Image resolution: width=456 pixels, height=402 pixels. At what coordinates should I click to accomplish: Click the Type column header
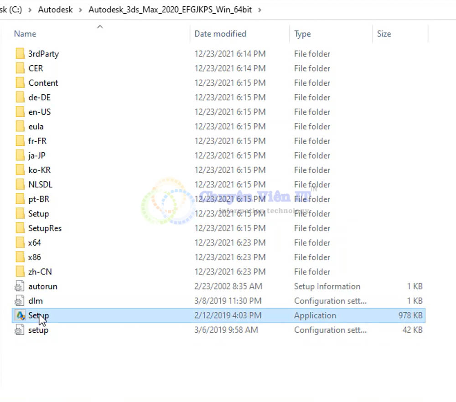302,34
